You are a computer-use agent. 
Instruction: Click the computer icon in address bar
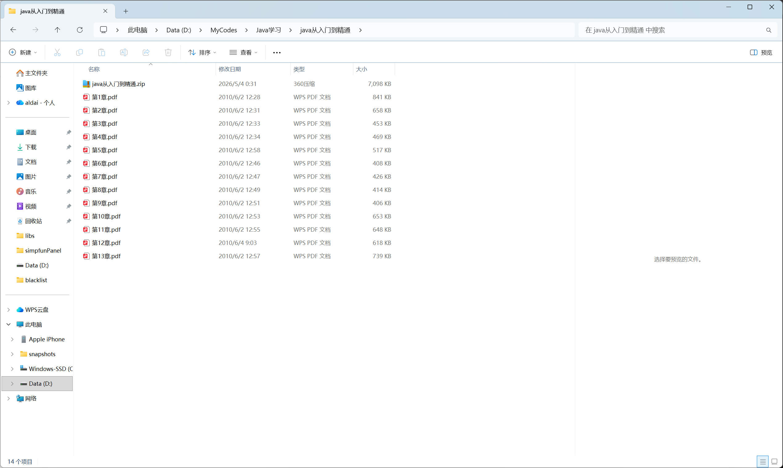(x=103, y=30)
